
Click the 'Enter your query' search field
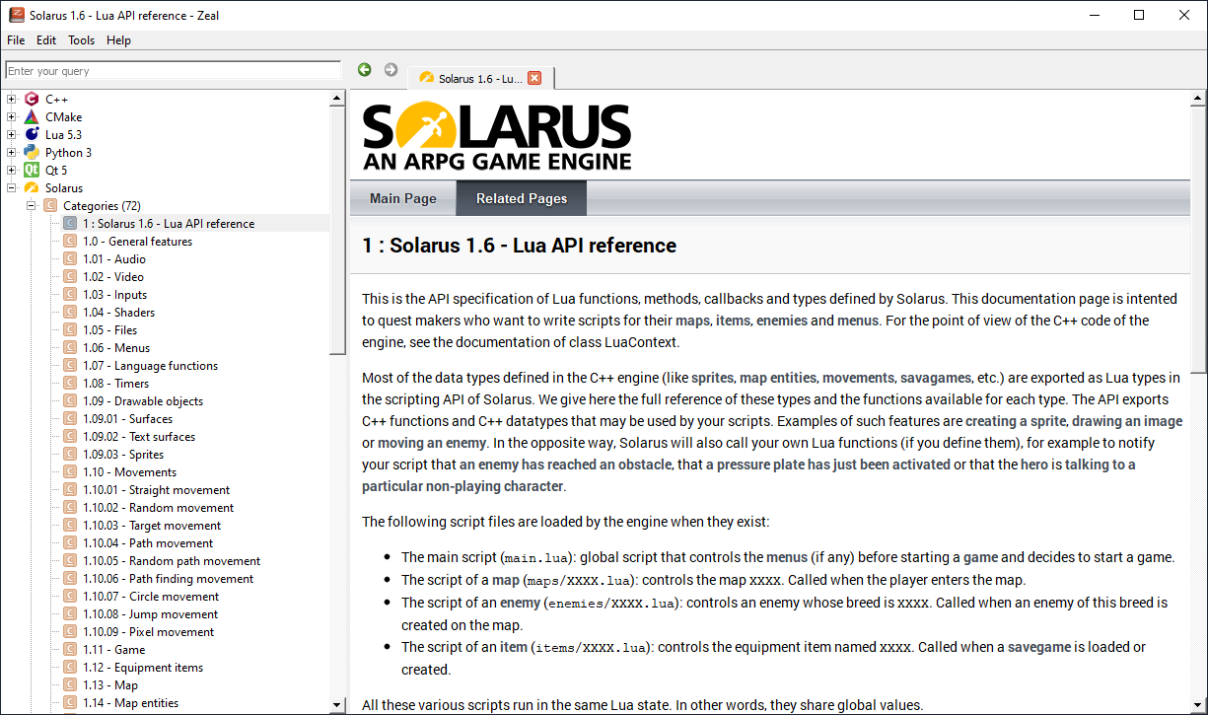click(x=173, y=71)
